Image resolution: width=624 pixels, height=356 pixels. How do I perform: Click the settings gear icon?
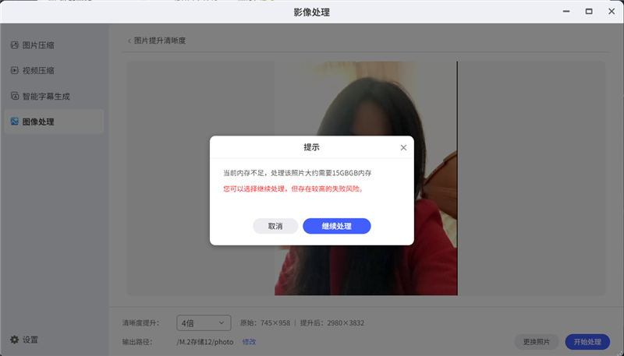click(x=14, y=340)
